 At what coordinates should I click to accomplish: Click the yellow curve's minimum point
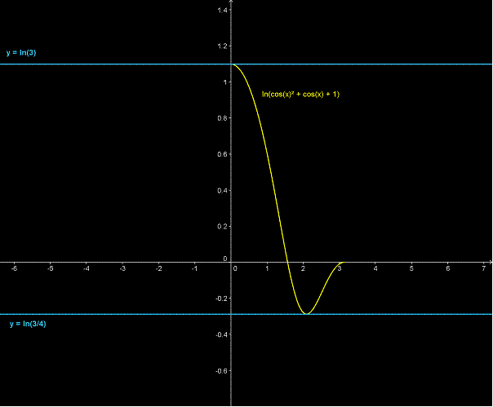click(306, 313)
